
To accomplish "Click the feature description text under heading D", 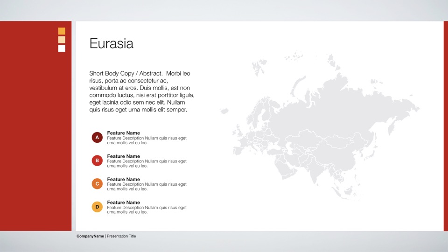I will (147, 210).
